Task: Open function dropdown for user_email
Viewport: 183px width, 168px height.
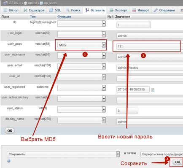Action: [81, 66]
